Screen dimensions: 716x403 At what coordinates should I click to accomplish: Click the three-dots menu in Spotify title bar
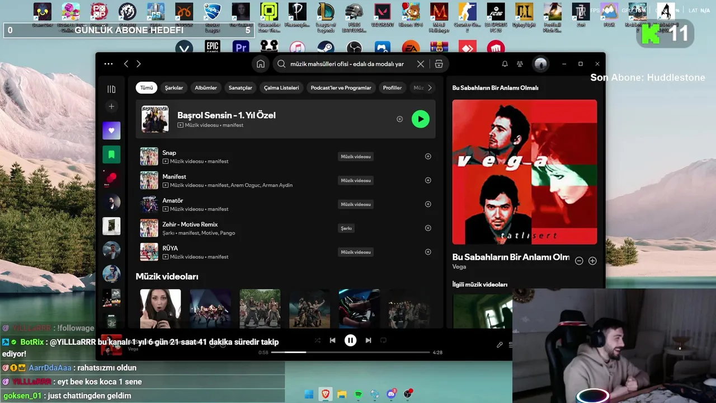click(109, 64)
